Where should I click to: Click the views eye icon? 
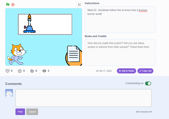(x=44, y=71)
